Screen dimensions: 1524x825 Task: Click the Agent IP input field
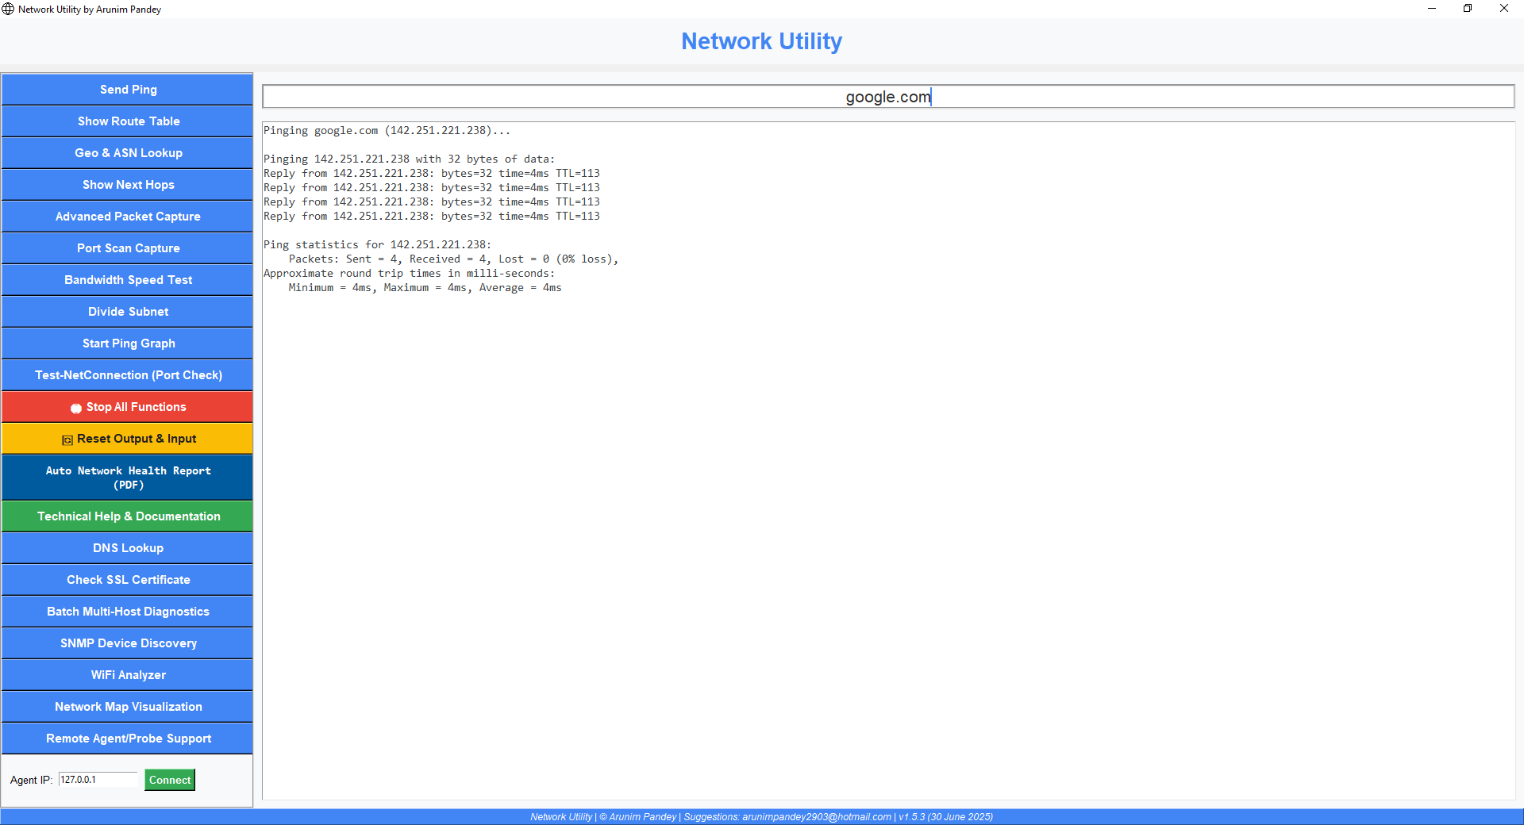pos(98,780)
